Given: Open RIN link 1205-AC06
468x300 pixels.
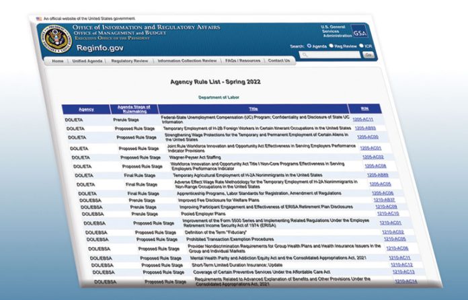Looking at the screenshot, I should (383, 193).
